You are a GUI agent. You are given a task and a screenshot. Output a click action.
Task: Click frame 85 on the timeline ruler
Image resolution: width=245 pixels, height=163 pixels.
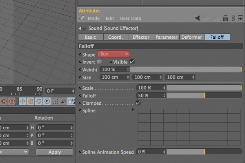[x=20, y=89]
